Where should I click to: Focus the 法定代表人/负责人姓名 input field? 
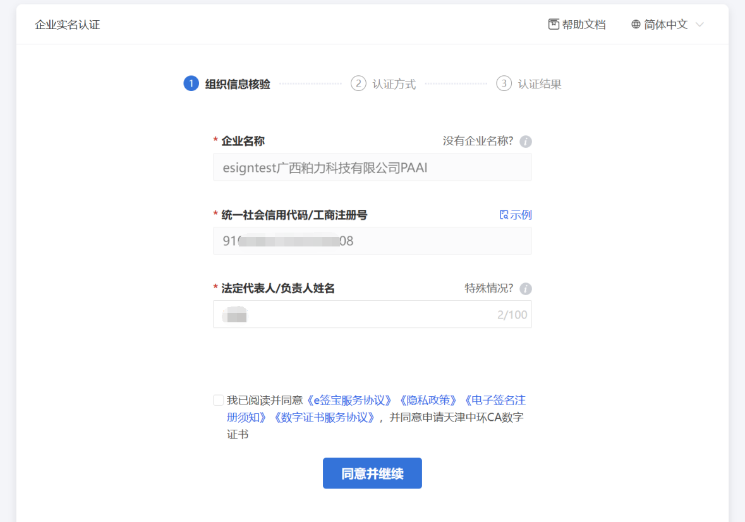372,315
